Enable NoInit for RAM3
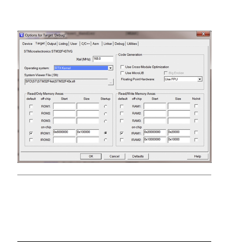Image resolution: width=241 pixels, height=242 pixels. tap(196, 121)
